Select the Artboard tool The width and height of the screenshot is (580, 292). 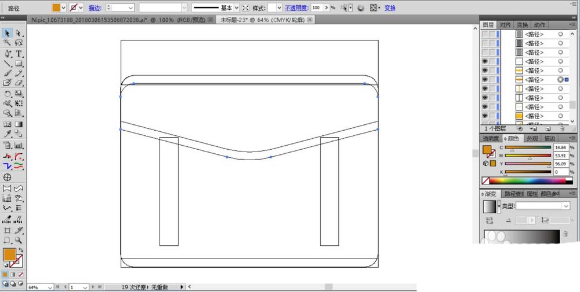click(x=7, y=231)
